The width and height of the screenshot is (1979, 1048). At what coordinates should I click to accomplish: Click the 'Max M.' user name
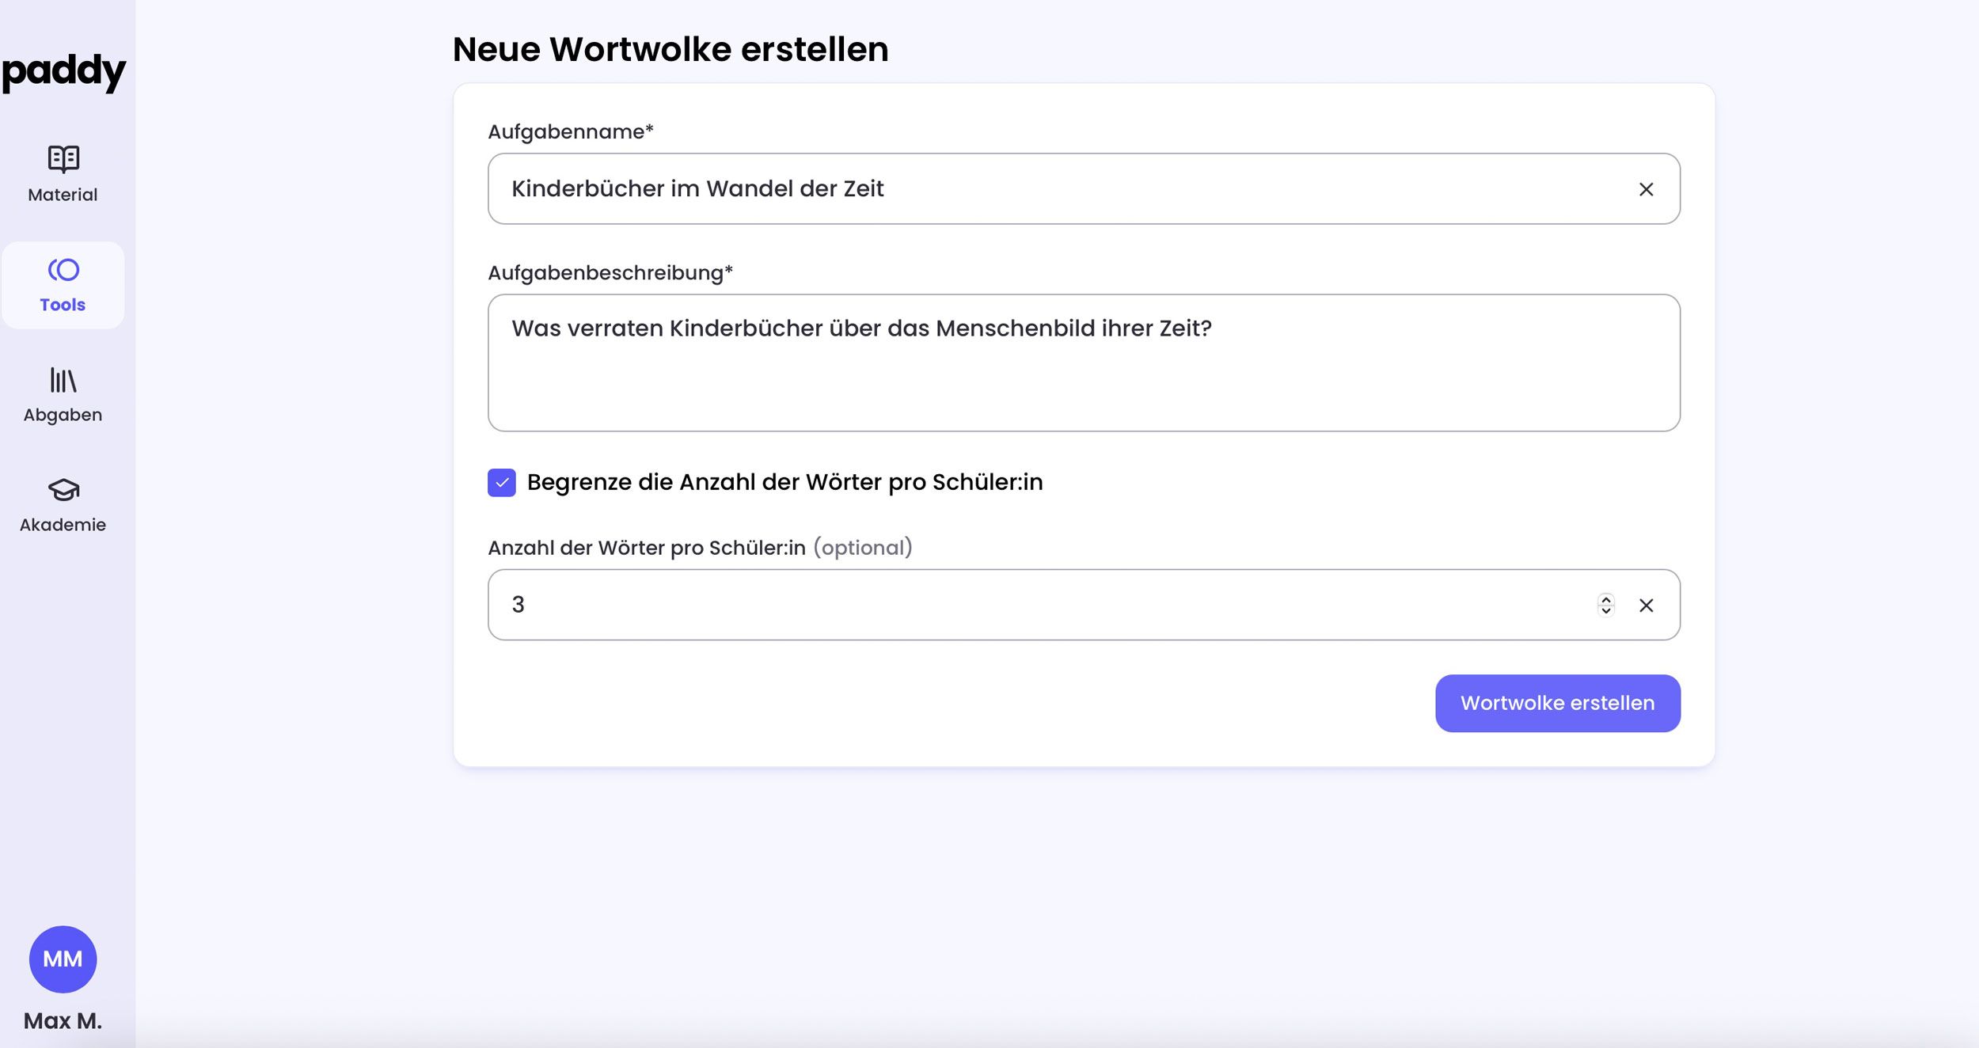click(x=63, y=1021)
